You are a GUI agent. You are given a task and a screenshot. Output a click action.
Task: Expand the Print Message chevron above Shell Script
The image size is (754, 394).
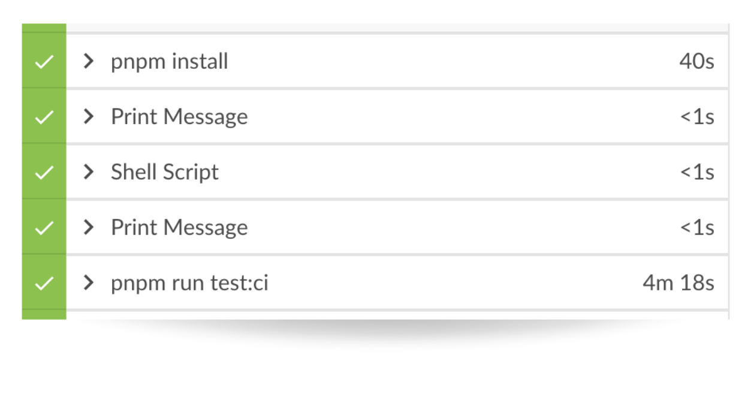point(89,116)
